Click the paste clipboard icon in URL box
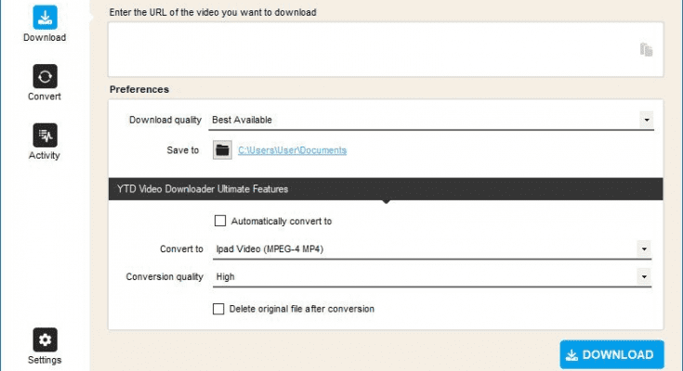 [647, 49]
